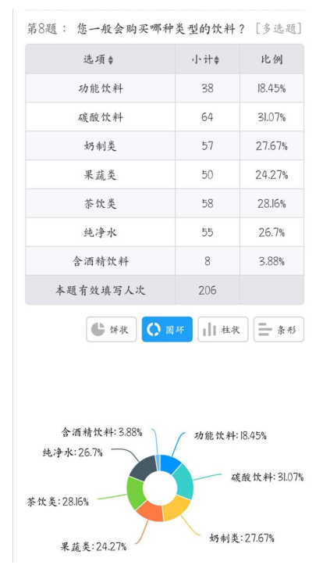This screenshot has height=565, width=330.
Task: Select the green 茶饮类 donut segment
Action: click(x=136, y=493)
